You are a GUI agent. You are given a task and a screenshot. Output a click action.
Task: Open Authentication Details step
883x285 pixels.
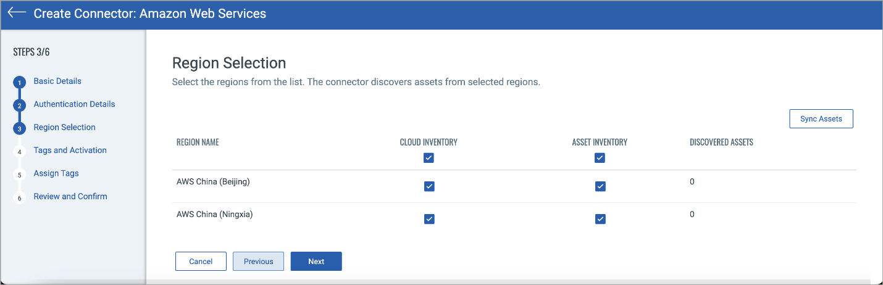click(74, 104)
